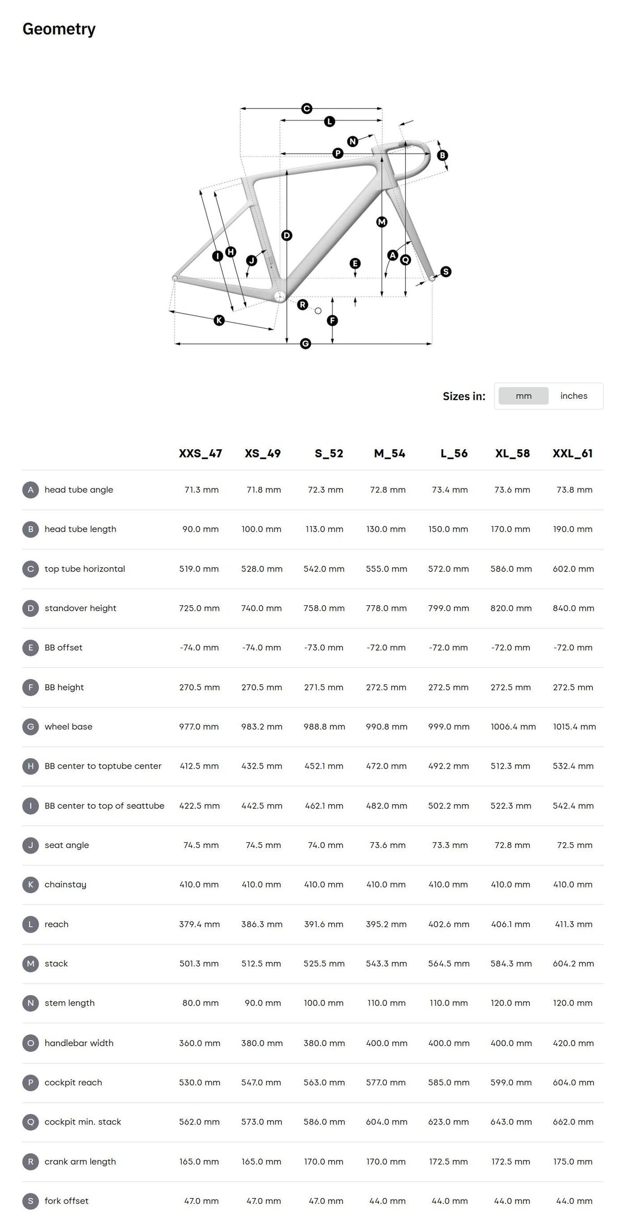Click the G wheel base row badge

click(x=31, y=727)
